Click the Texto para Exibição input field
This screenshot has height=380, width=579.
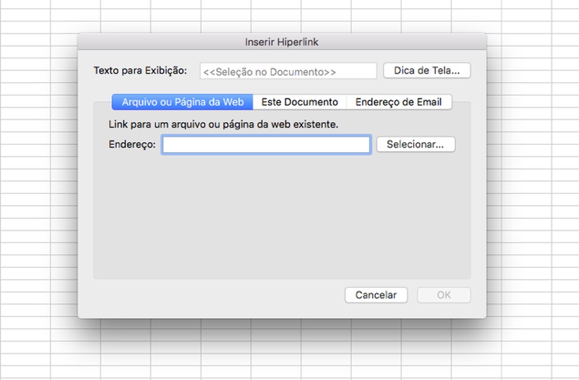coord(288,70)
